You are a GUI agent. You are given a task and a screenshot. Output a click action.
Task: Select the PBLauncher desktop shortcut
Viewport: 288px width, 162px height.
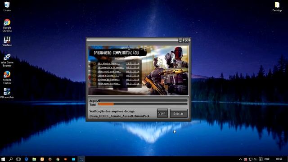7,93
